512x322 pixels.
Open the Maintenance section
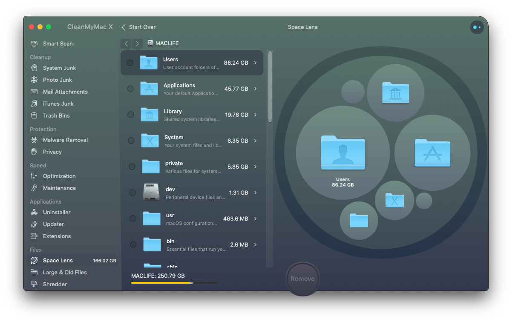(x=59, y=188)
